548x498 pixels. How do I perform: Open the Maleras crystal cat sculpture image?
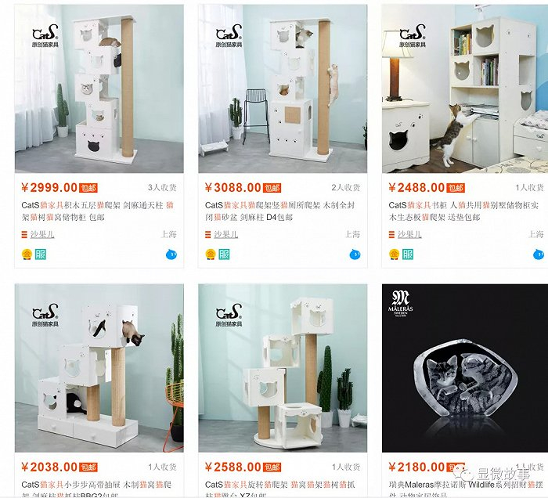[465, 368]
